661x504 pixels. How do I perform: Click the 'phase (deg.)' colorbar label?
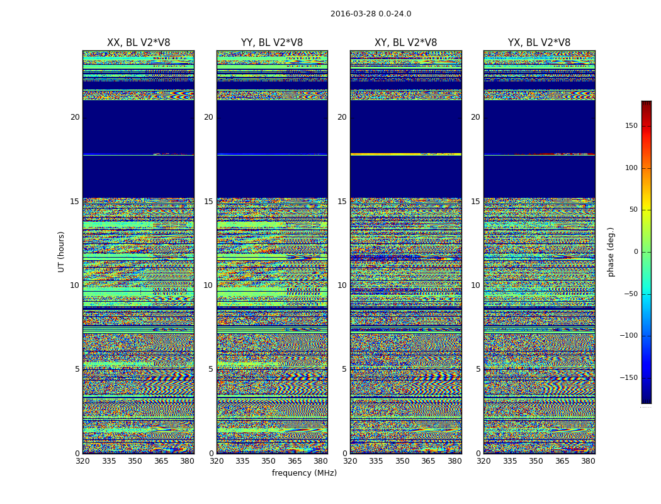tap(611, 251)
